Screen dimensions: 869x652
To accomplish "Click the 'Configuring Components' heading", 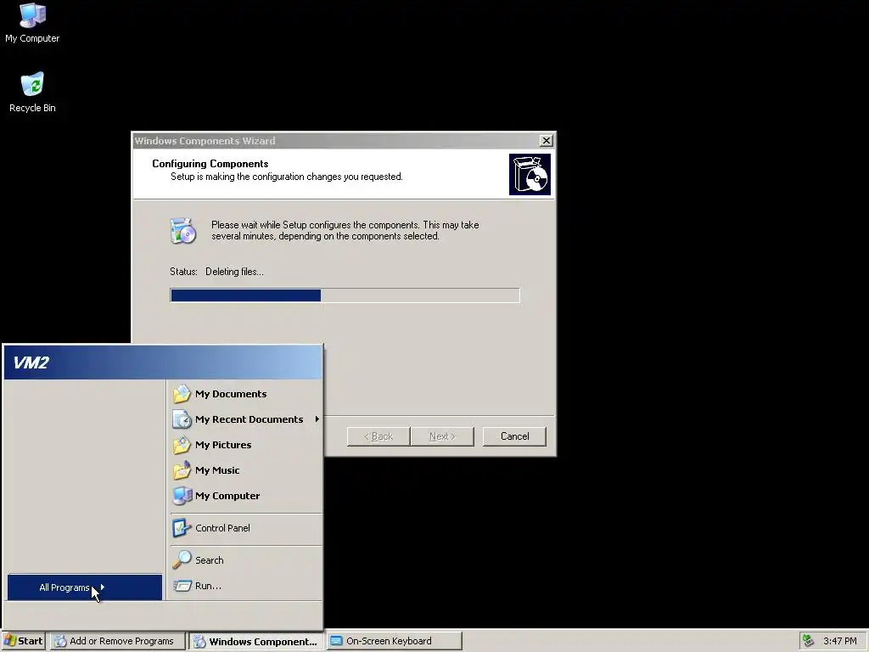I will coord(210,164).
